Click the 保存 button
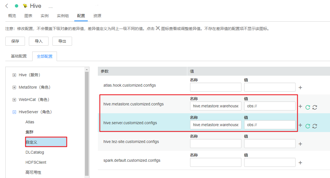330x178 pixels. [x=15, y=41]
